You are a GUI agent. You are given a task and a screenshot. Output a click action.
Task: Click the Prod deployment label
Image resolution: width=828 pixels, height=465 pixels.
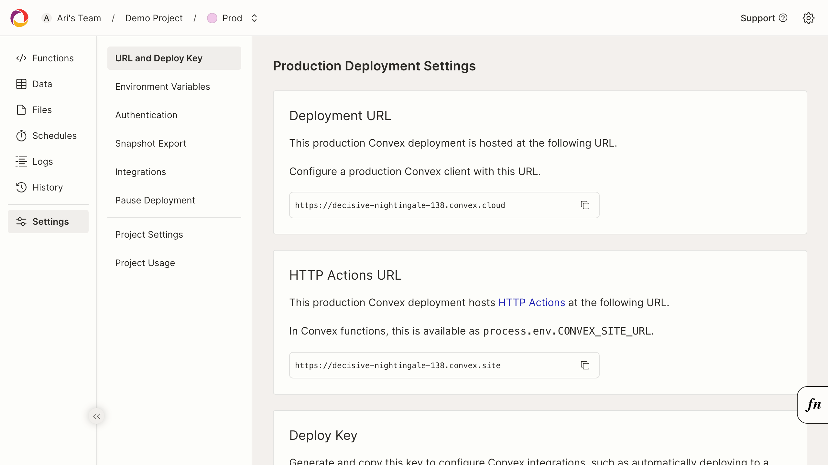[232, 18]
